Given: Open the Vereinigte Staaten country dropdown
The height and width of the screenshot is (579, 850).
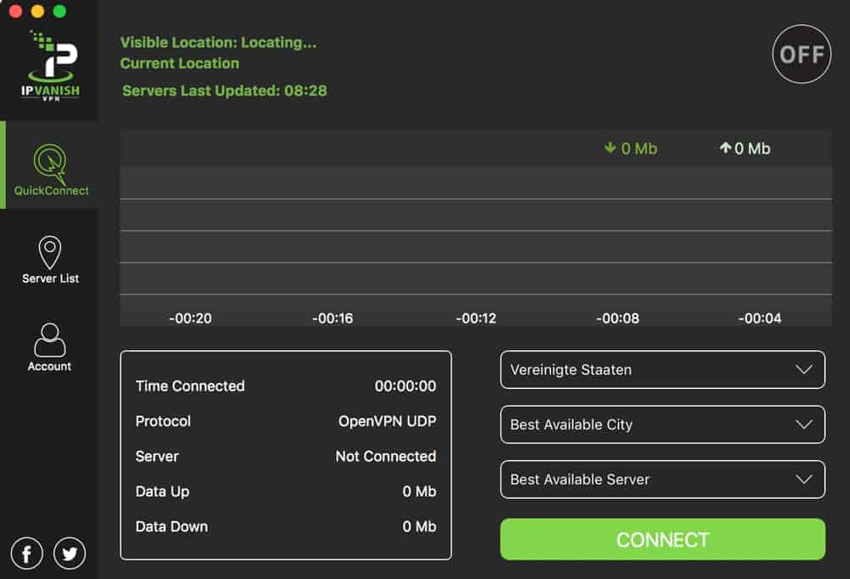Looking at the screenshot, I should [x=662, y=369].
